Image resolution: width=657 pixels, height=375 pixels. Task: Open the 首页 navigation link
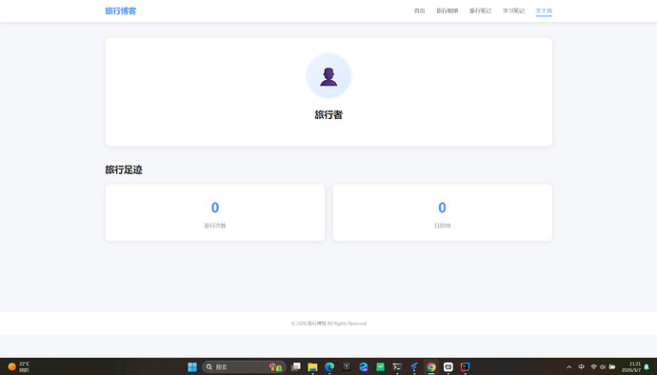point(419,10)
